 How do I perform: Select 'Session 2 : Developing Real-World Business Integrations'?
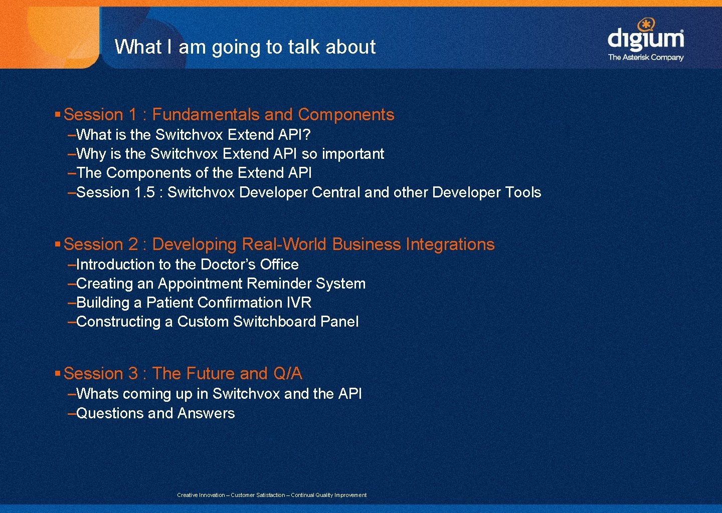(279, 244)
